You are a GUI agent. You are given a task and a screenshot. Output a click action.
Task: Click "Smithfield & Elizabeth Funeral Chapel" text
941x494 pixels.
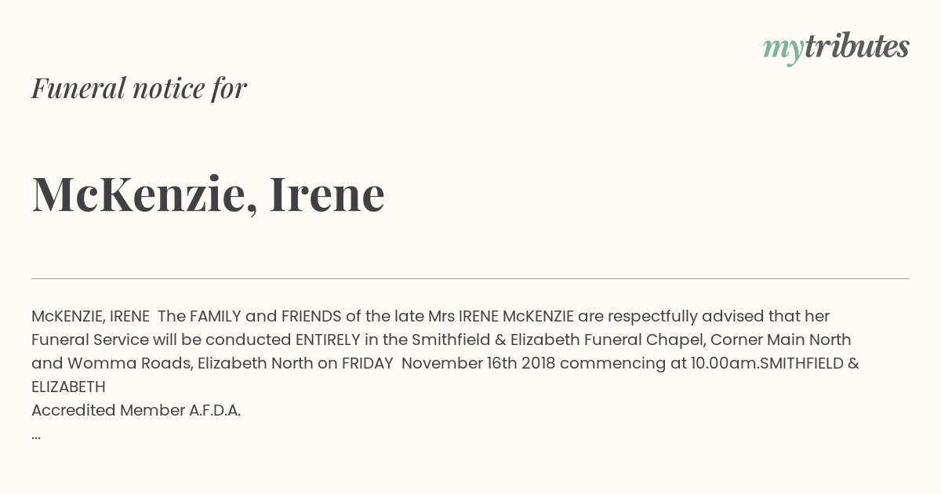tap(557, 340)
